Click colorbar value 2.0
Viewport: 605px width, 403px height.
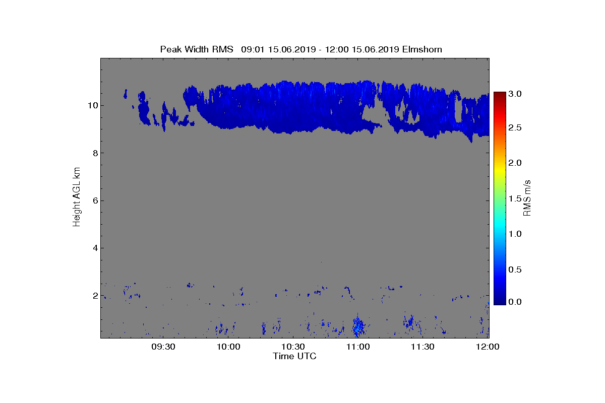coord(514,163)
